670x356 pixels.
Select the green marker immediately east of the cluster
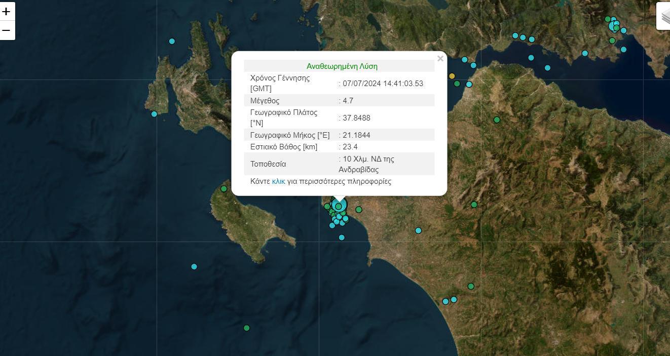coord(359,210)
